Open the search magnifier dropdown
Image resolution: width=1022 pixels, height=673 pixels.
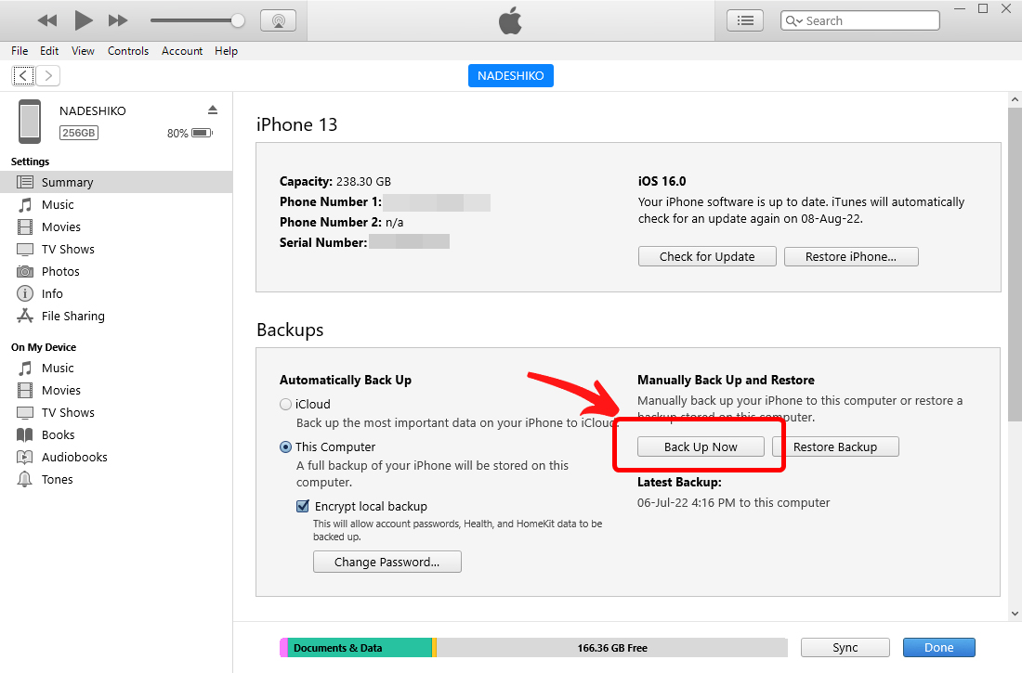793,20
